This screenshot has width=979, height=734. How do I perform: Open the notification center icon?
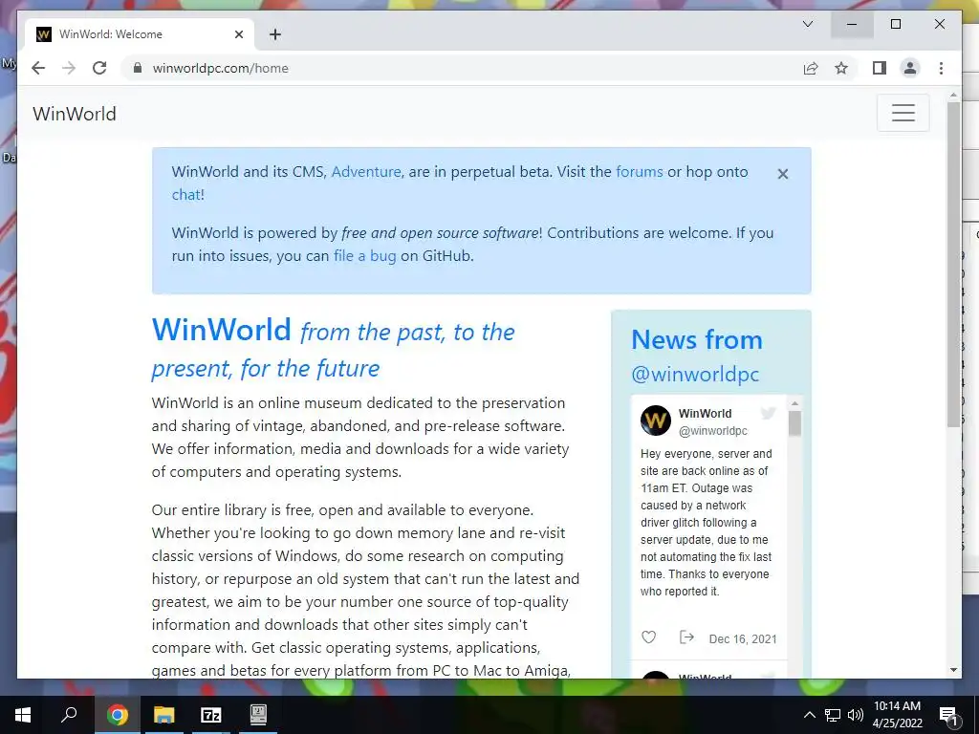[x=949, y=715]
